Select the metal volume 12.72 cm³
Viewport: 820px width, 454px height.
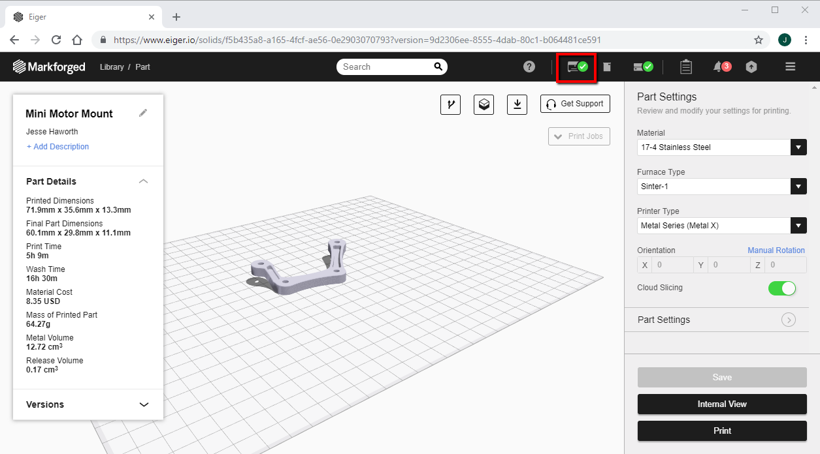point(44,346)
